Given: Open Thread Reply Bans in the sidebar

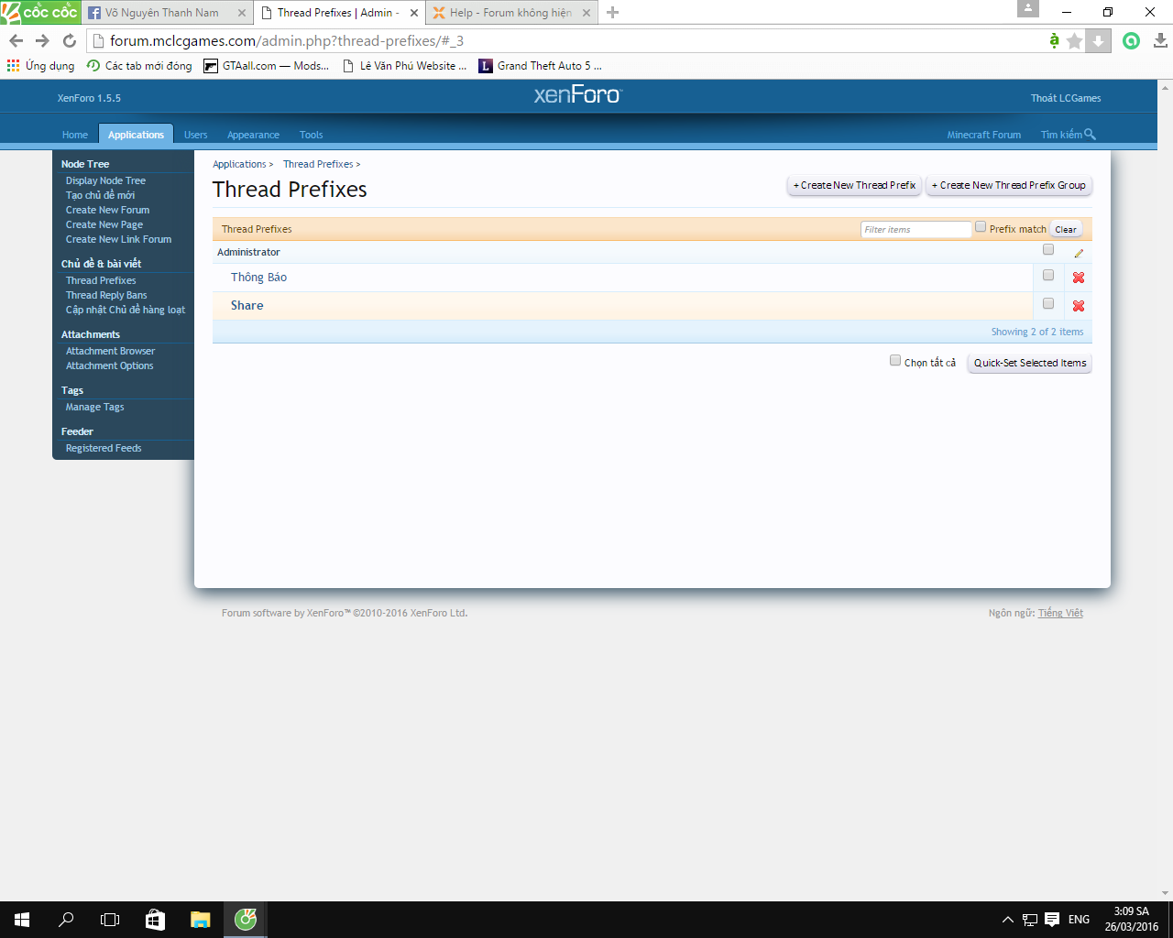Looking at the screenshot, I should pos(106,295).
